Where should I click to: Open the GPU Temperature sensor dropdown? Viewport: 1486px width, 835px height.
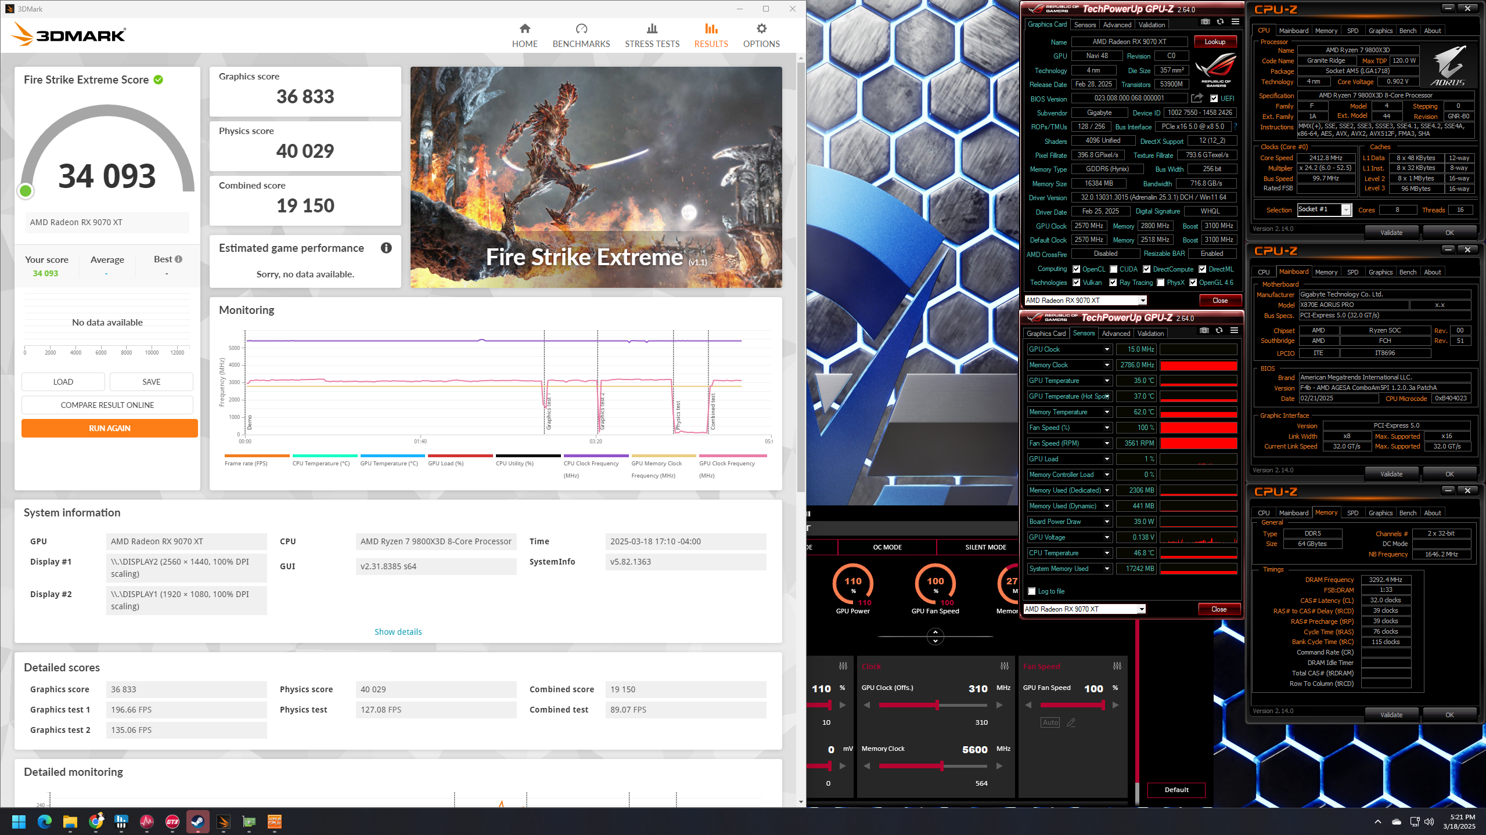point(1107,381)
